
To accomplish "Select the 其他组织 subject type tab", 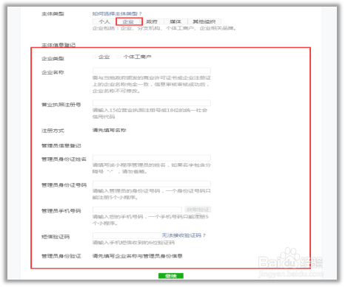I will coord(204,21).
